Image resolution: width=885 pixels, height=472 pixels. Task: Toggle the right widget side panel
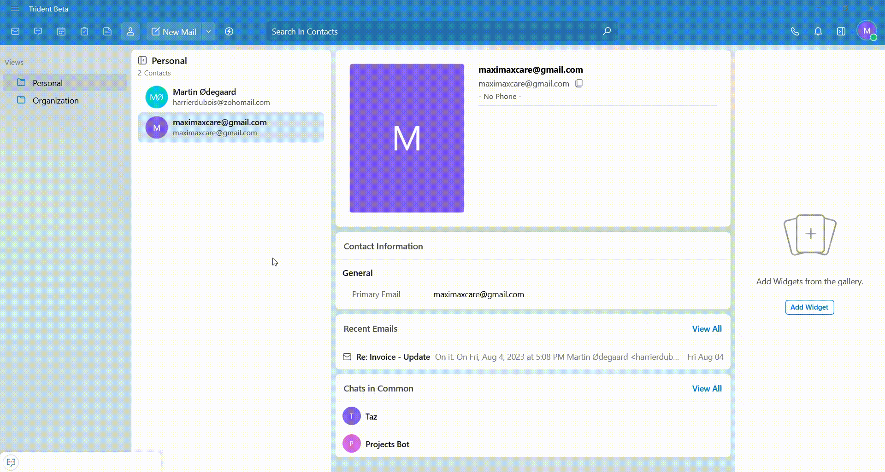click(x=841, y=32)
